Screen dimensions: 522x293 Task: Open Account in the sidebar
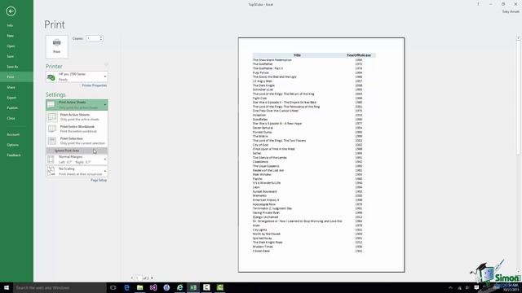[13, 134]
